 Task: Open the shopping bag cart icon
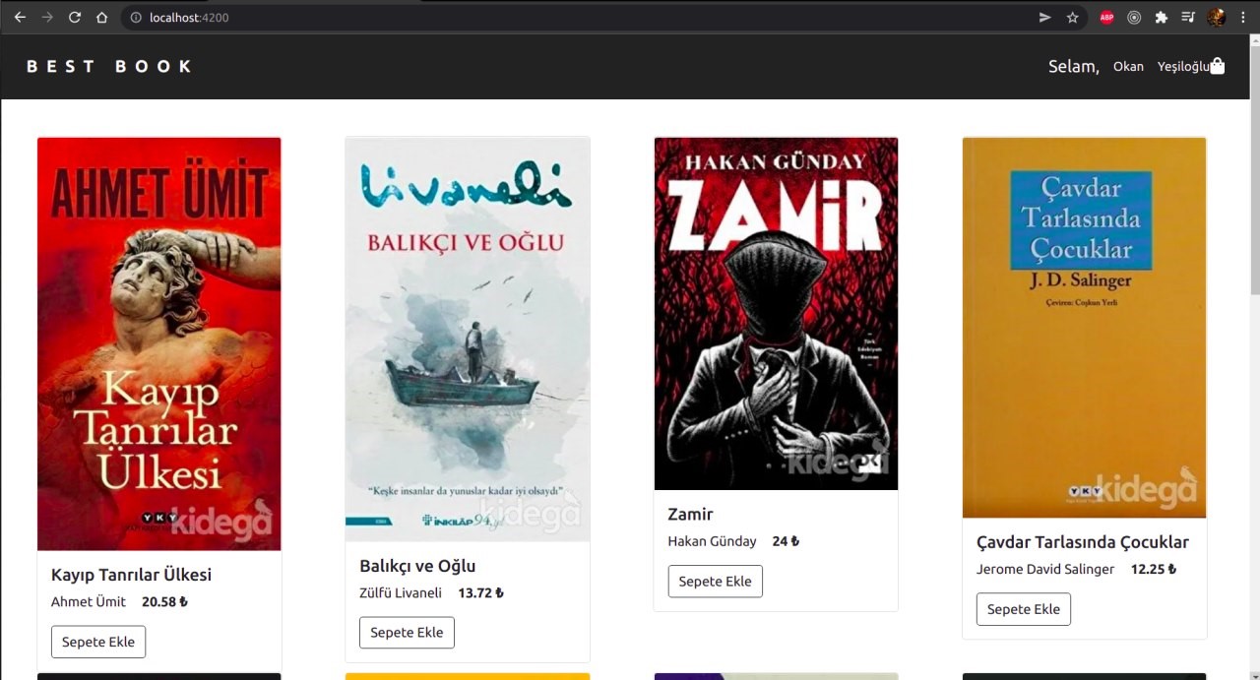pos(1218,66)
